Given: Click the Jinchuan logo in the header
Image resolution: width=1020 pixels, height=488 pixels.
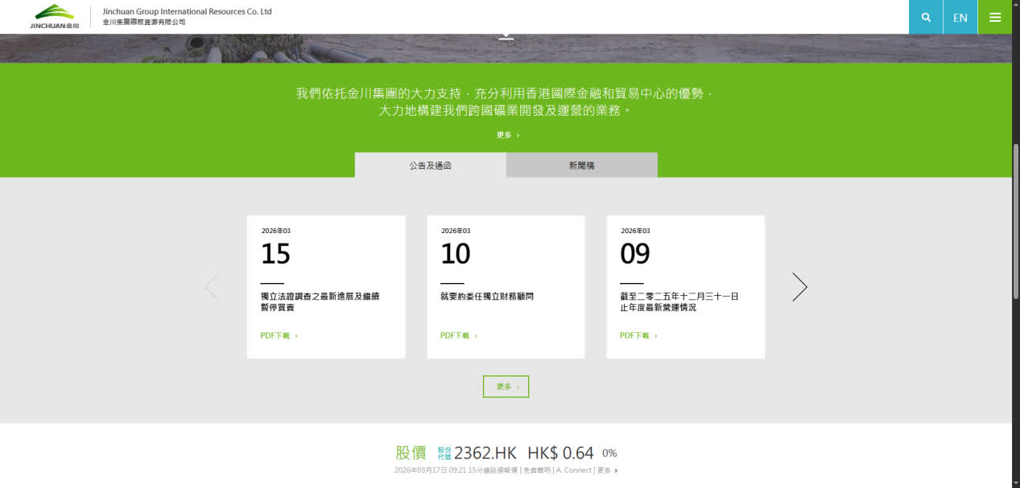Looking at the screenshot, I should click(x=55, y=16).
